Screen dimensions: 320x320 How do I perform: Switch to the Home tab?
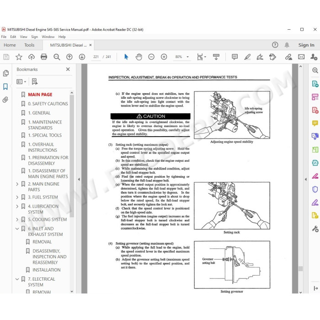click(x=10, y=45)
